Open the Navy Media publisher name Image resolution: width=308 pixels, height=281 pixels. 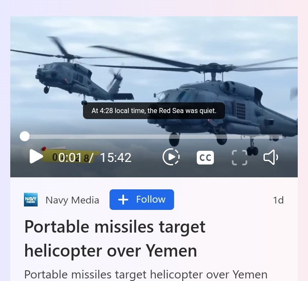(72, 200)
